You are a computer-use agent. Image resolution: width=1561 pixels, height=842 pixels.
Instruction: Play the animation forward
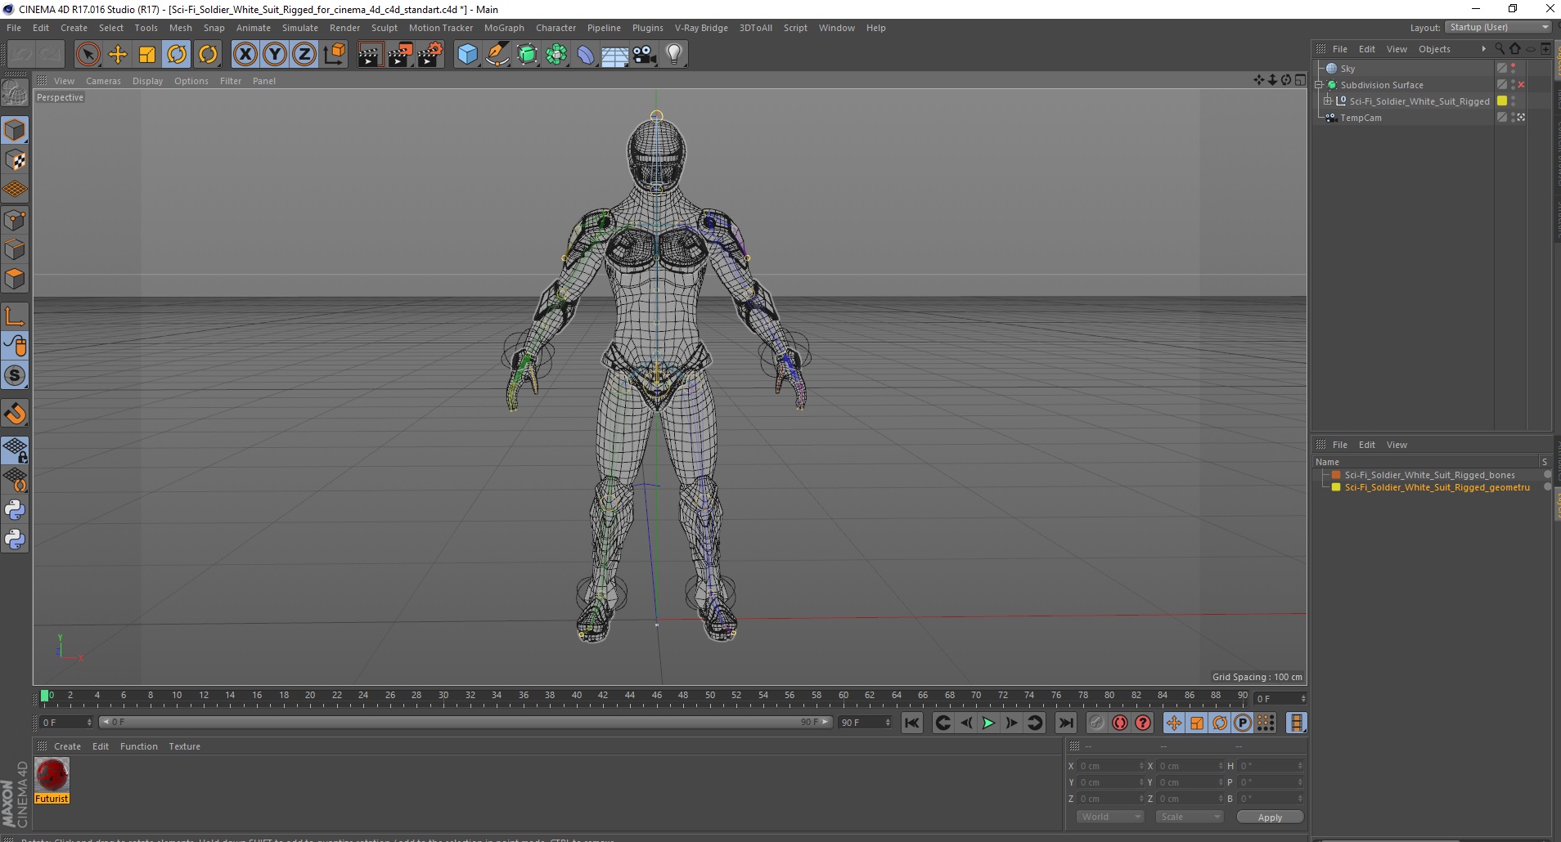988,723
